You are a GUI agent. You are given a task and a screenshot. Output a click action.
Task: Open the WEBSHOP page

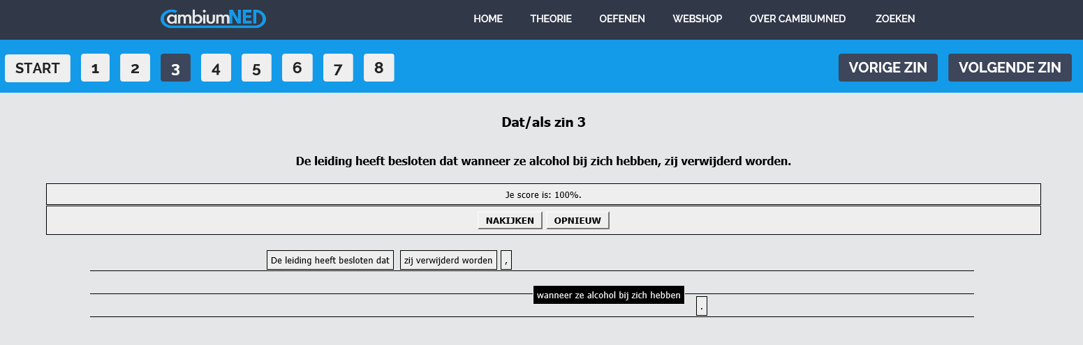coord(697,19)
